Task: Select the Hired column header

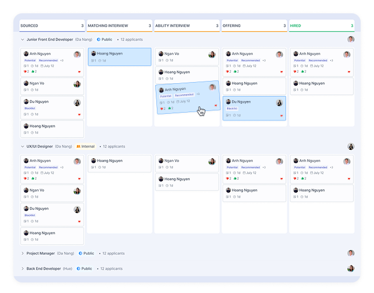Action: 295,26
